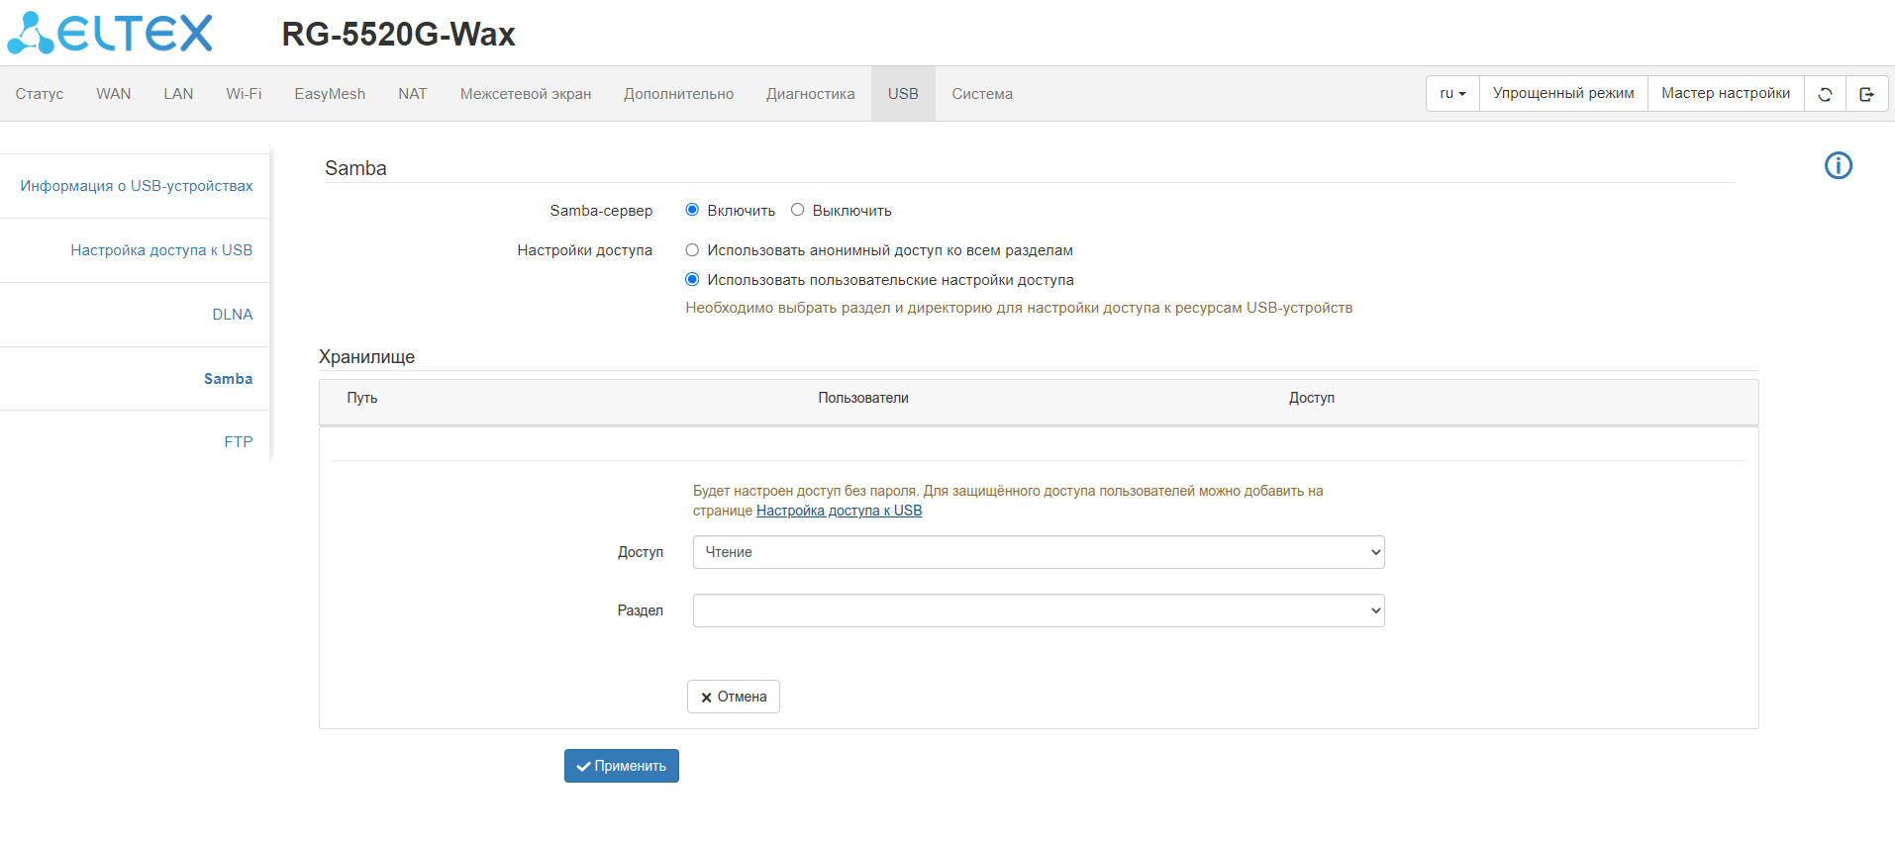Click Упрощенный режим button
Screen dimensions: 1895x843
[x=1562, y=94]
